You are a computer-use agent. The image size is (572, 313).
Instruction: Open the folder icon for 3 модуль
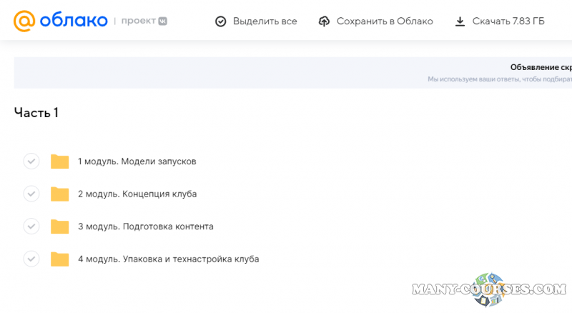tap(60, 227)
